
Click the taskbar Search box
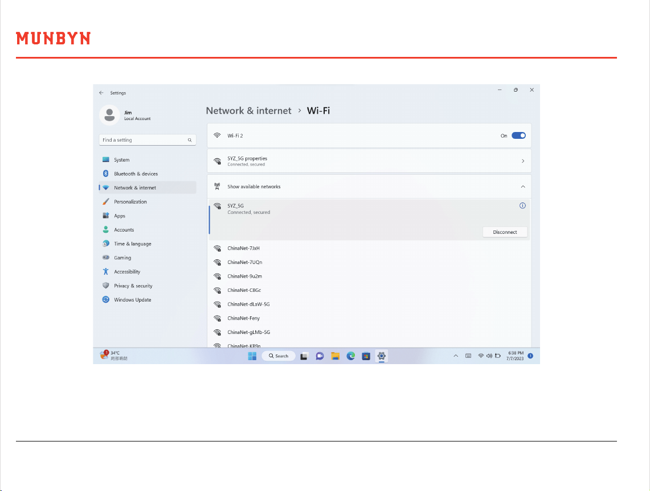[x=279, y=356]
